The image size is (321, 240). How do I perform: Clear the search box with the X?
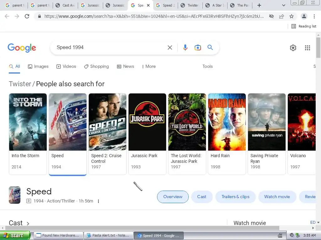coord(170,47)
